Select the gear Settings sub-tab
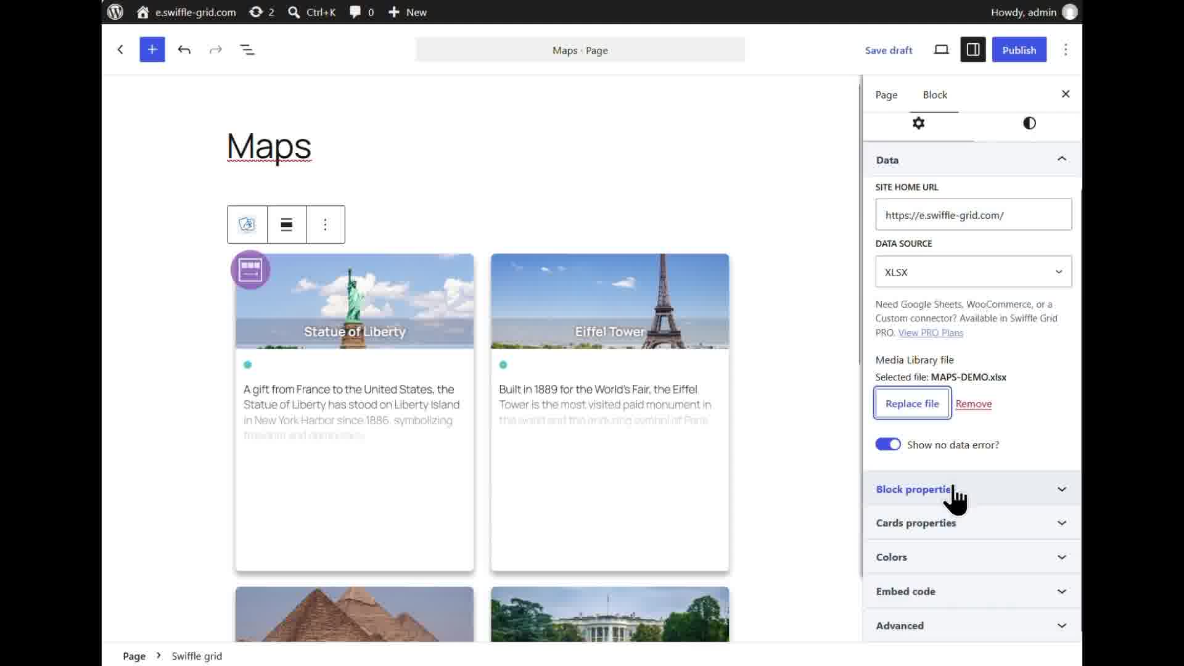1184x666 pixels. point(919,123)
